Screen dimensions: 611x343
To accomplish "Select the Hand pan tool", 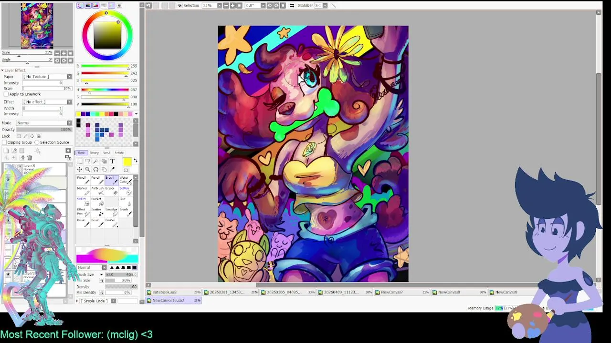I will (104, 169).
